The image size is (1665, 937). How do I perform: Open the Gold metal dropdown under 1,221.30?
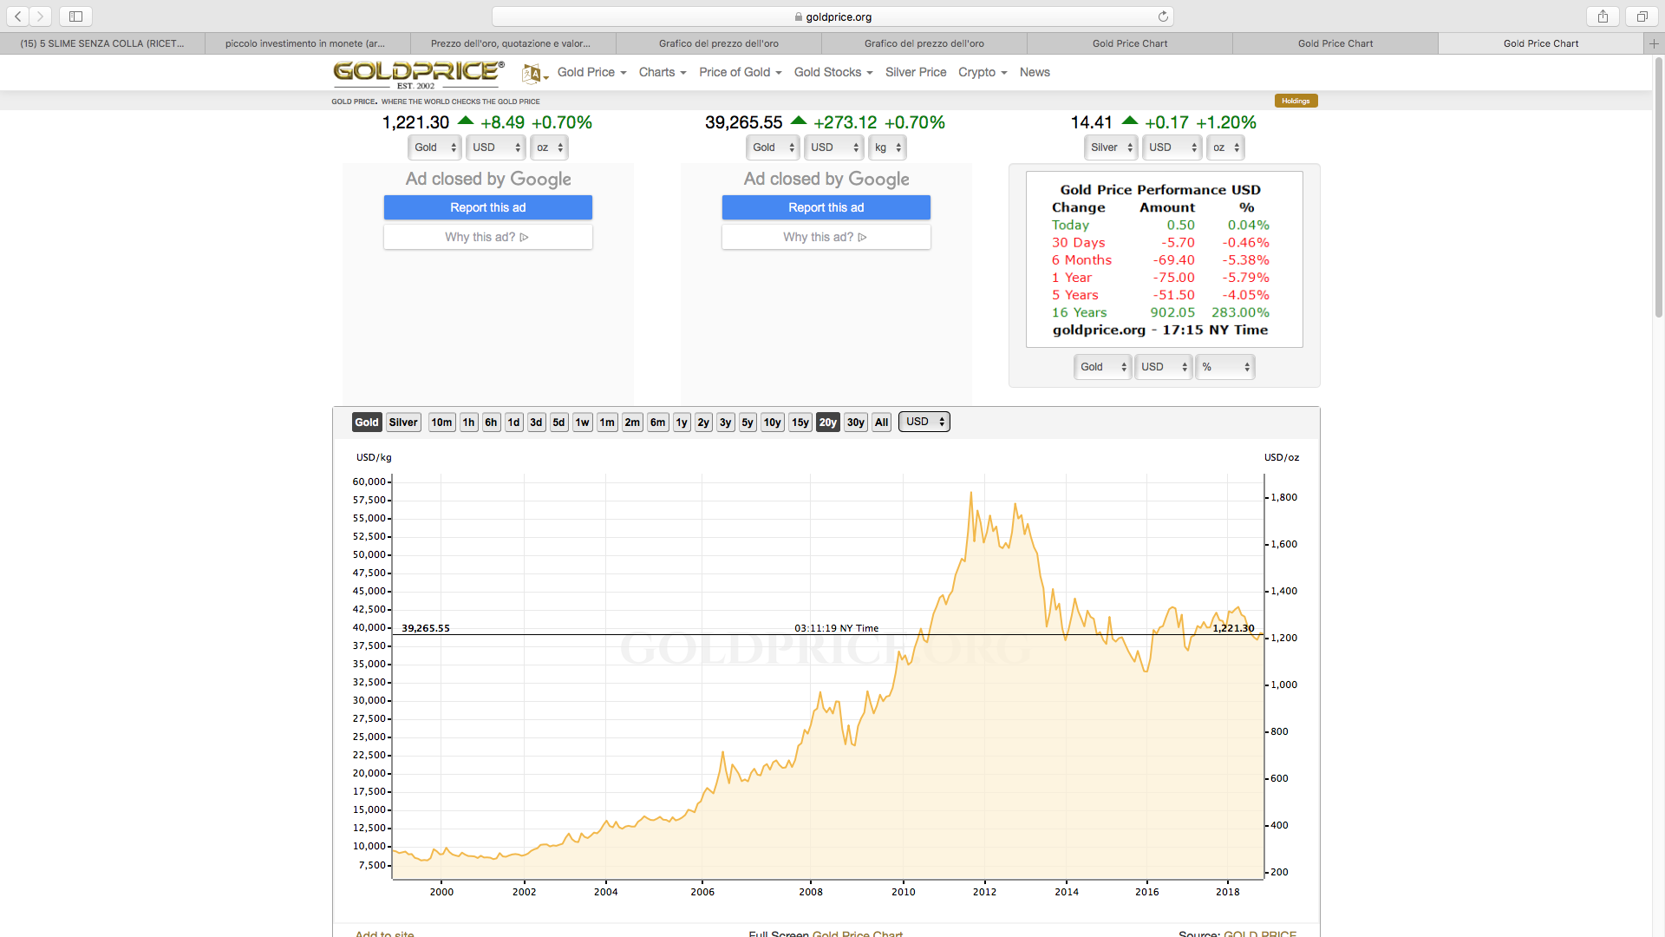pyautogui.click(x=434, y=147)
